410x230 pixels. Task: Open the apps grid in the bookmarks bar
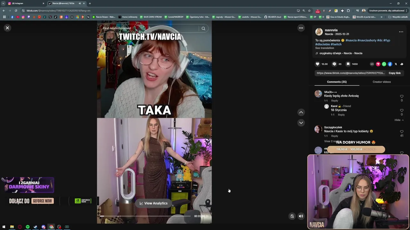point(4,17)
